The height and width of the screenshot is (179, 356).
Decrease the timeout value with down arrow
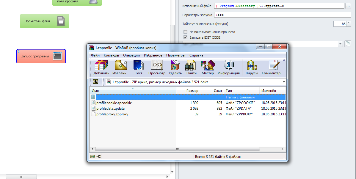[349, 25]
